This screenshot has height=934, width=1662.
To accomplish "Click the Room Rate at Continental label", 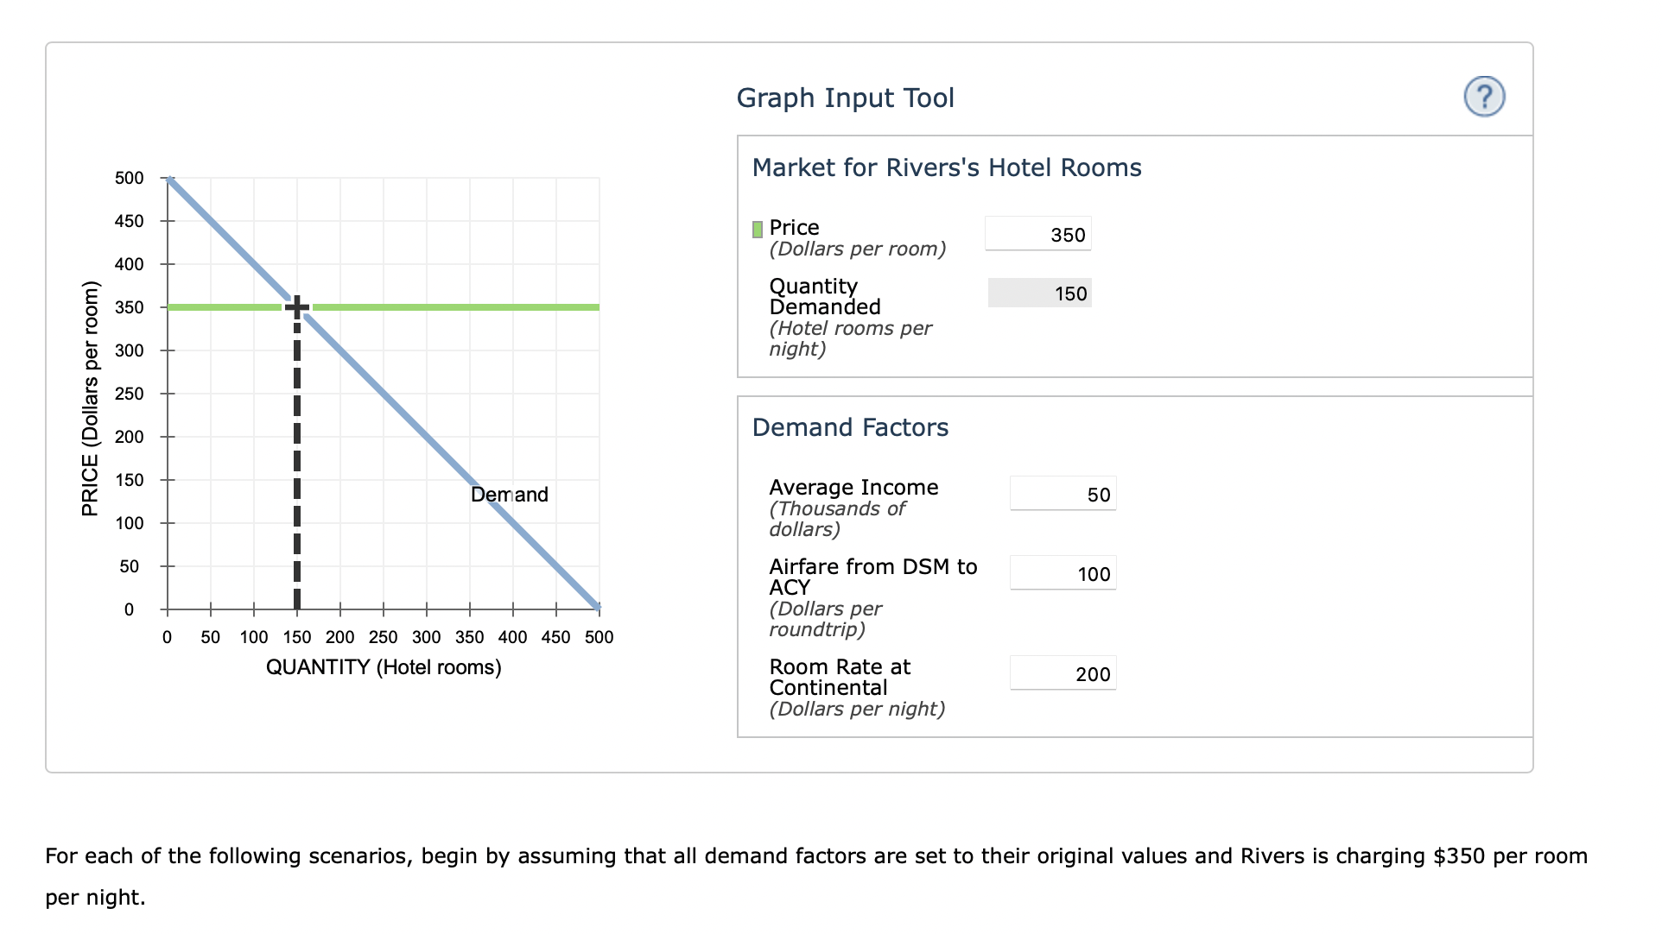I will [840, 677].
